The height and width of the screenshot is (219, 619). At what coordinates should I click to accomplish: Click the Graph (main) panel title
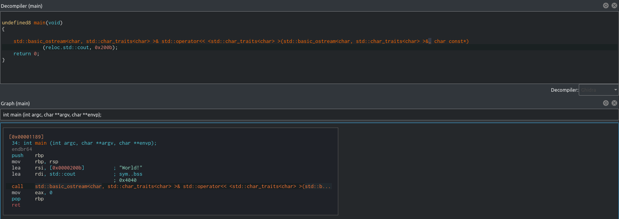[15, 103]
